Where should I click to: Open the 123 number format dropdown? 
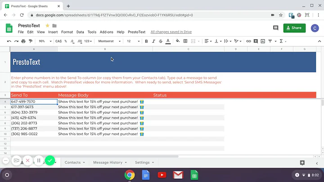(x=88, y=41)
